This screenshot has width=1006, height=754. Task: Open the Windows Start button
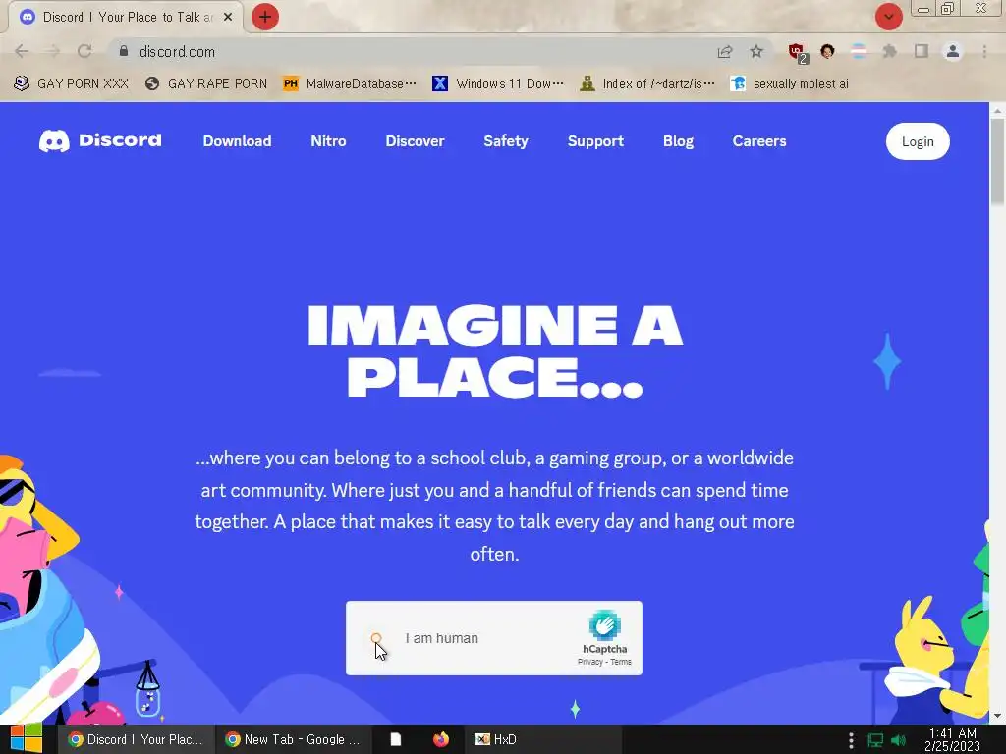(x=26, y=738)
